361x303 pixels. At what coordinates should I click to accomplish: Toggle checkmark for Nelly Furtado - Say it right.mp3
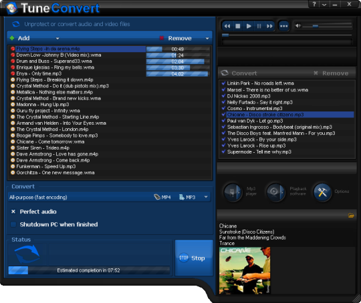pos(223,102)
